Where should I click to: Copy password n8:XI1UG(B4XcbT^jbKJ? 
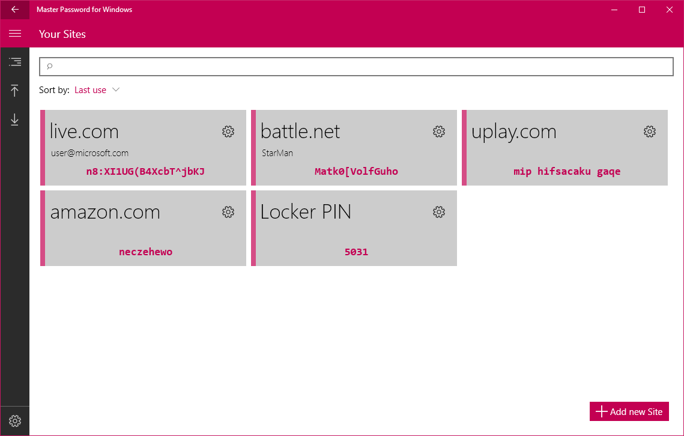pyautogui.click(x=145, y=171)
